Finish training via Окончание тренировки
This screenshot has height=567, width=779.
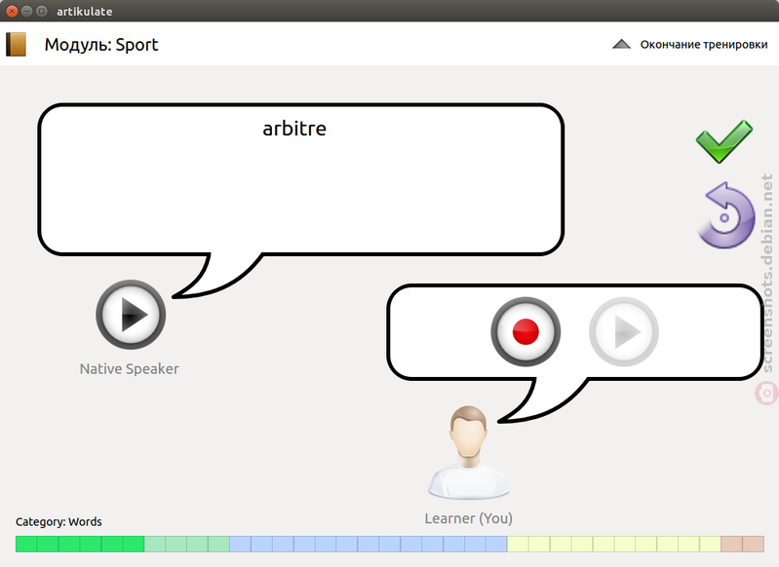pyautogui.click(x=704, y=44)
